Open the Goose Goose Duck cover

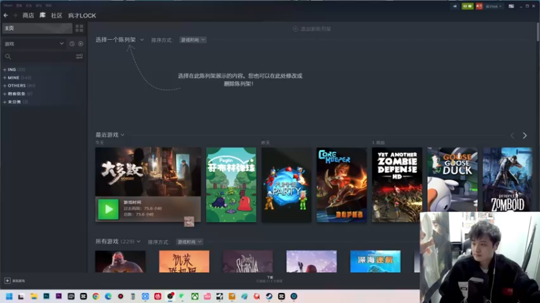452,179
